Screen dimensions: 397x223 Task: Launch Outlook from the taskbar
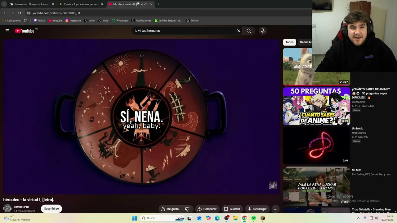coord(199,218)
